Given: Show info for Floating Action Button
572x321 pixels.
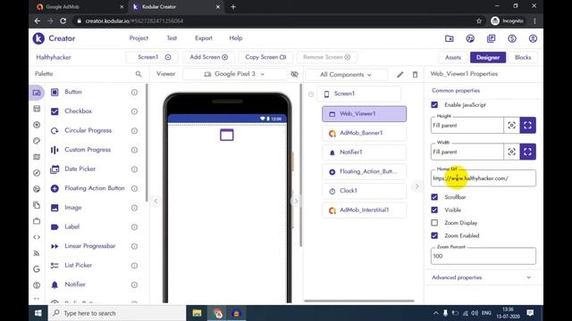Looking at the screenshot, I should click(x=134, y=188).
